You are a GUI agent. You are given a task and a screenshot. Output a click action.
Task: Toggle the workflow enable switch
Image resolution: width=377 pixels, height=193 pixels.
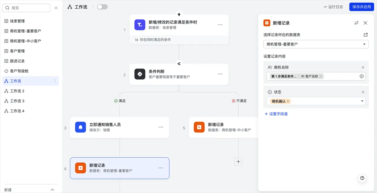(102, 7)
